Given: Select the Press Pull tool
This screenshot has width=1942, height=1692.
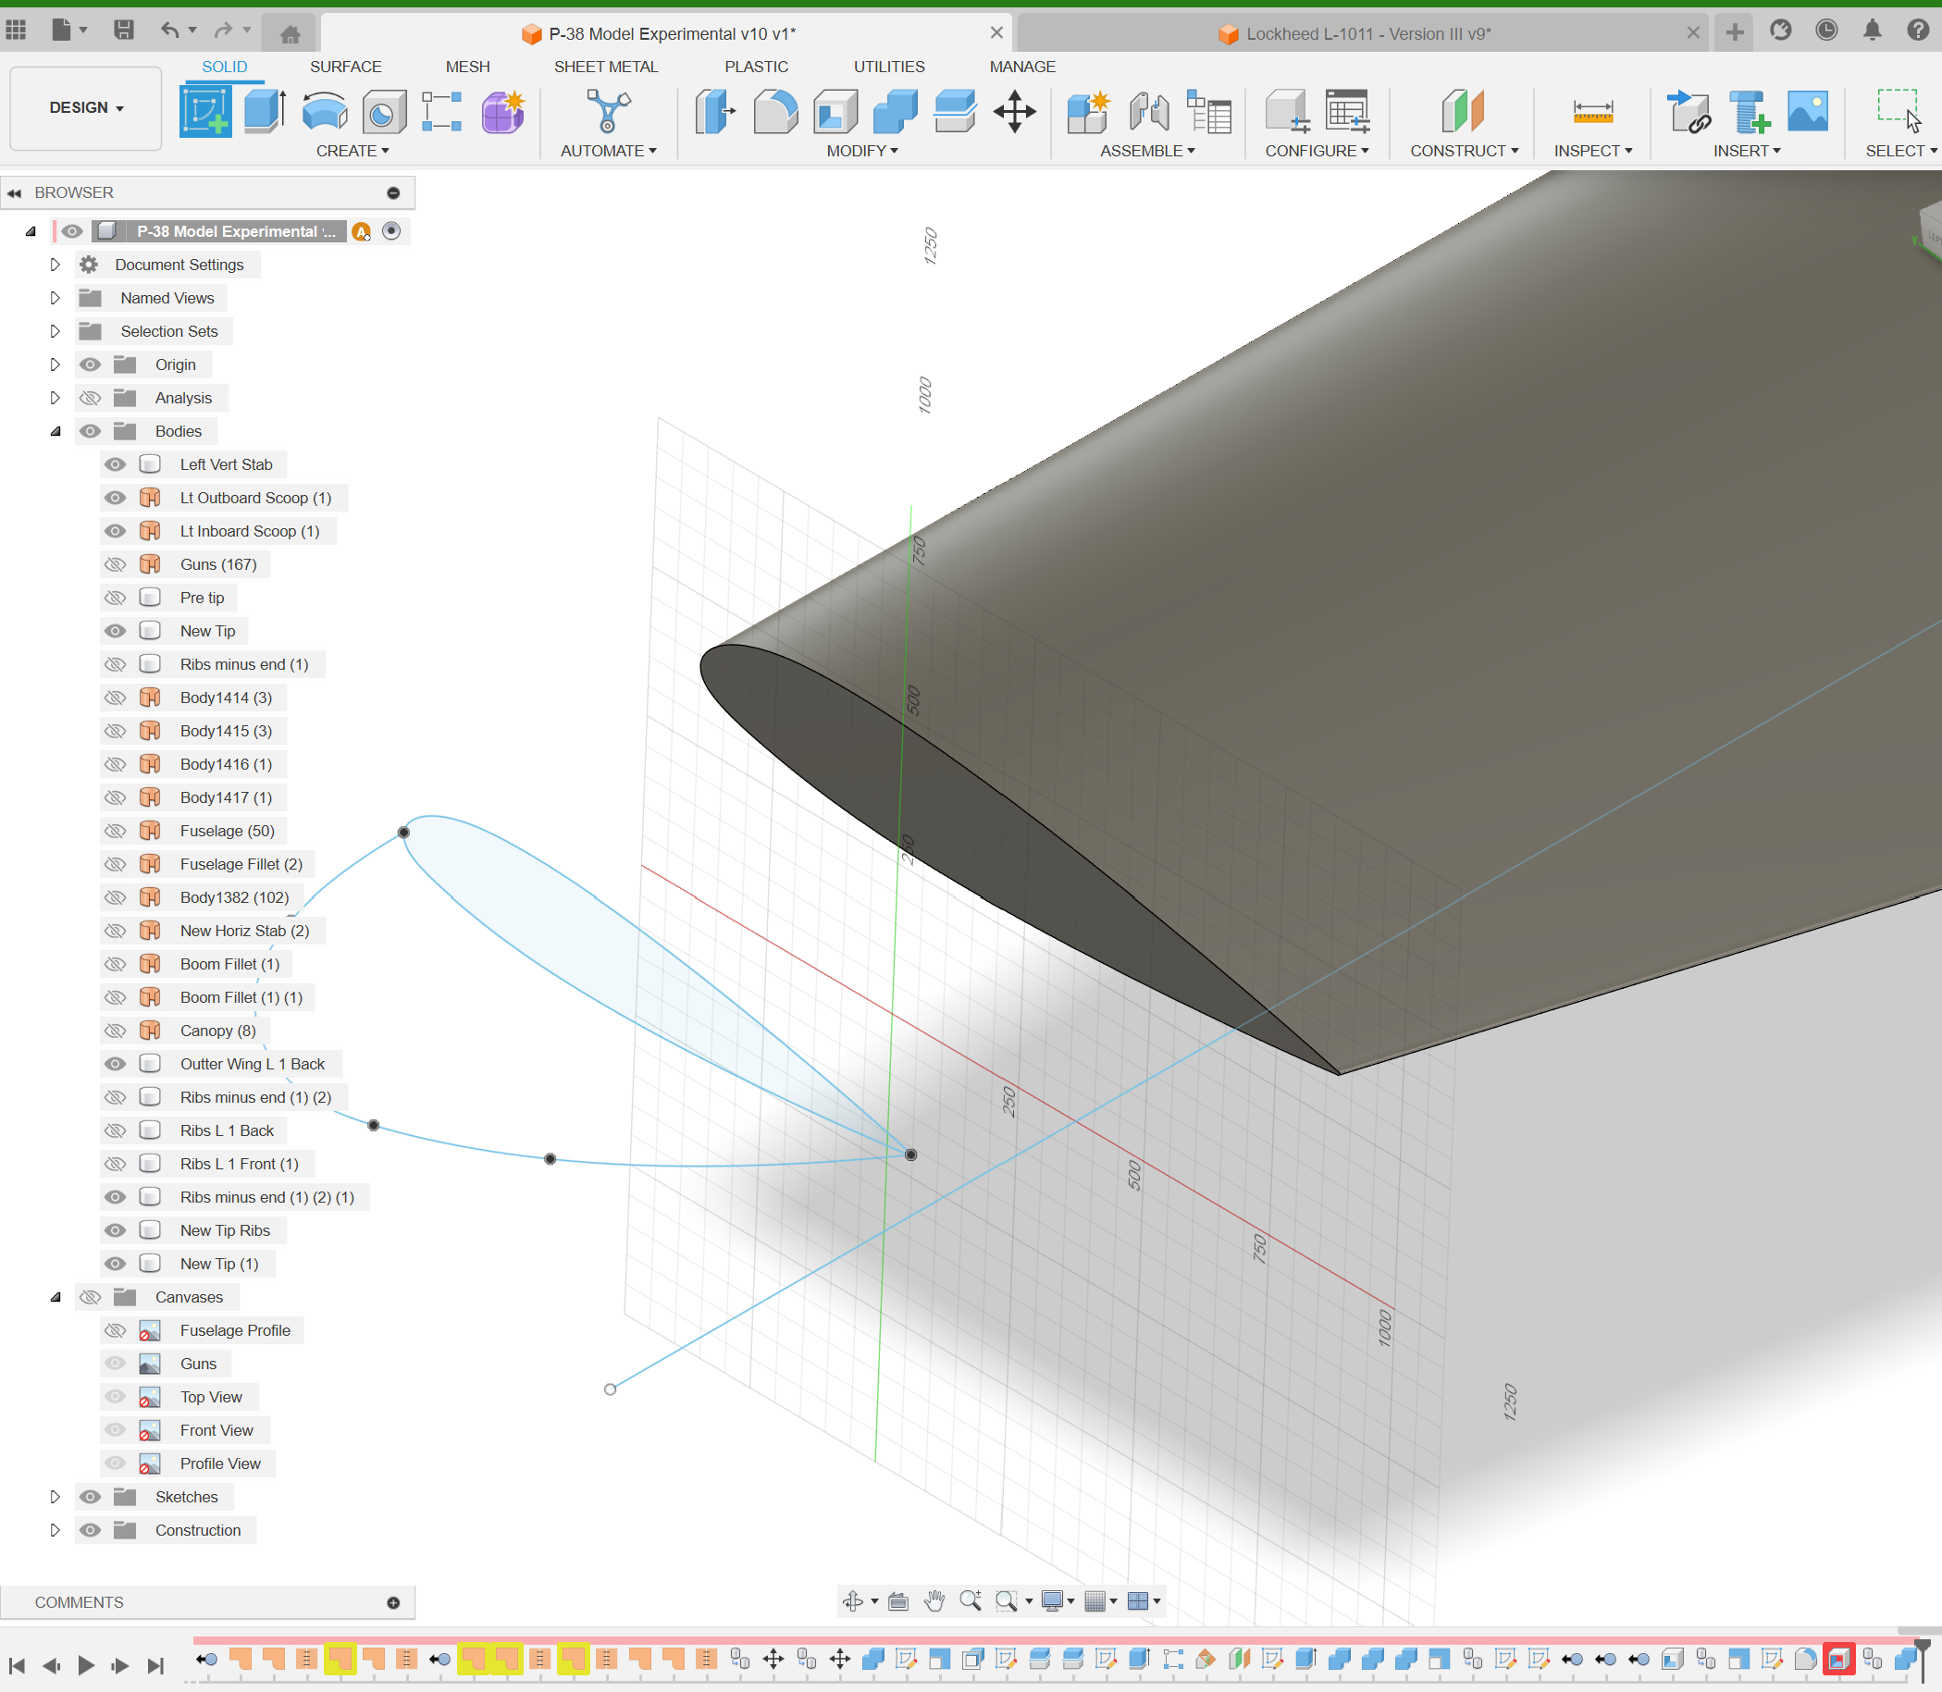Looking at the screenshot, I should coord(715,111).
